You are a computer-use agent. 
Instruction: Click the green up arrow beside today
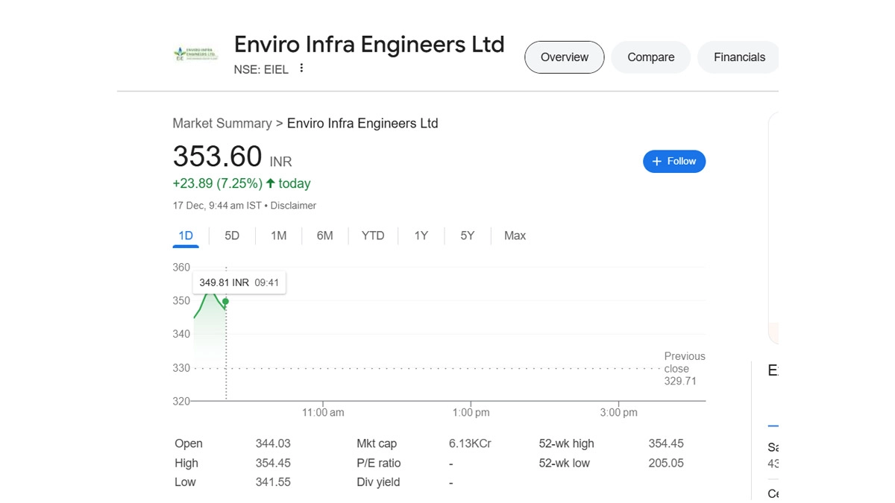click(270, 183)
